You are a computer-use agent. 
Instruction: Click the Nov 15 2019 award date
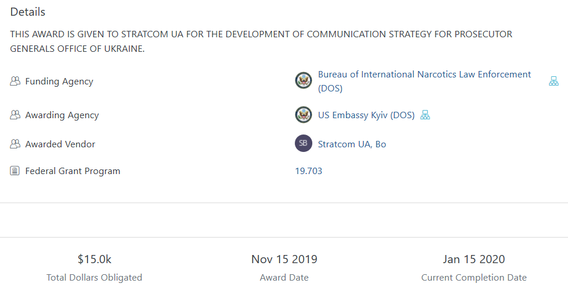284,260
